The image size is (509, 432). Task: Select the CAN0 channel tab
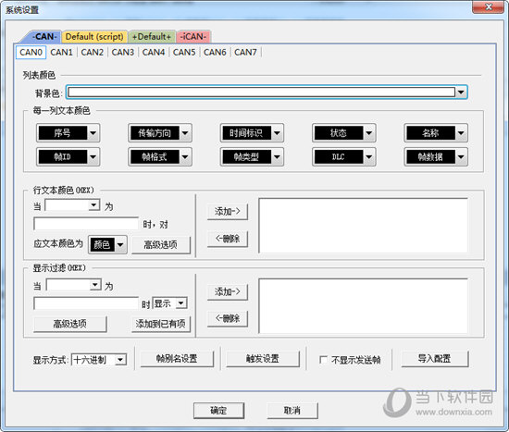31,52
